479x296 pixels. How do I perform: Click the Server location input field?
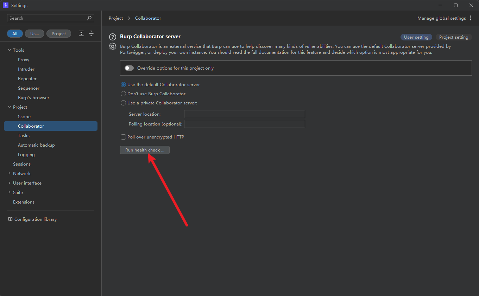245,114
